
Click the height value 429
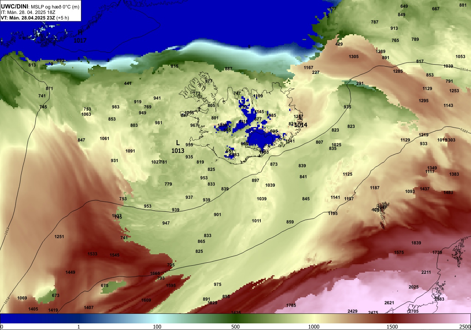pyautogui.click(x=339, y=44)
